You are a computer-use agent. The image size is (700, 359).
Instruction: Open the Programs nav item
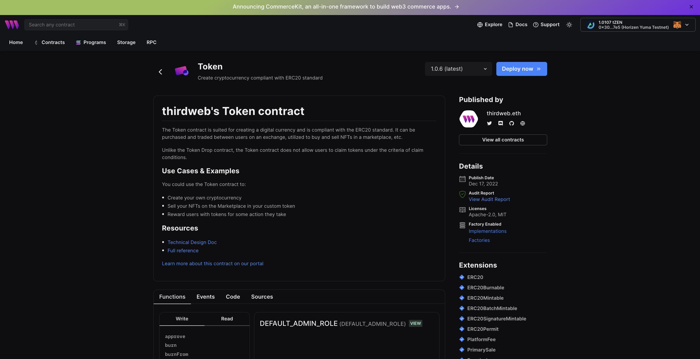click(91, 42)
